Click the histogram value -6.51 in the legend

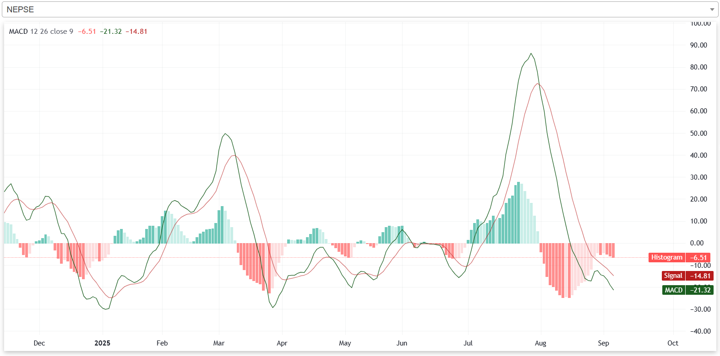pos(87,32)
